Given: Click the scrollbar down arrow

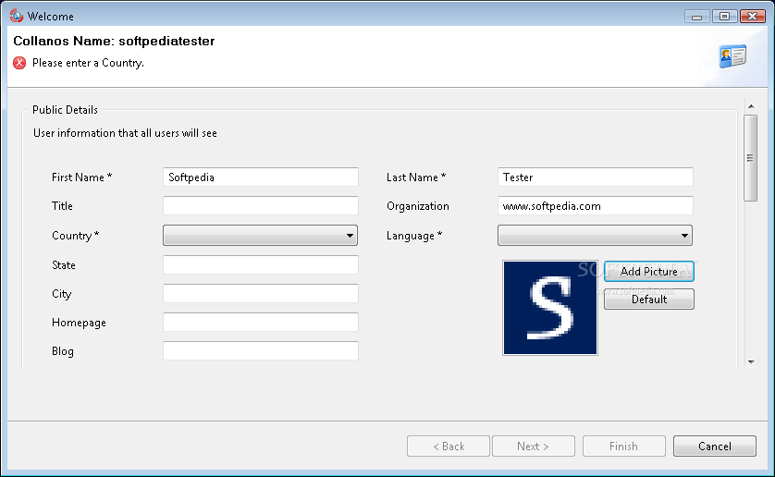Looking at the screenshot, I should click(x=751, y=362).
